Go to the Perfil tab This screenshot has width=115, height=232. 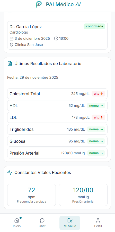point(98,223)
